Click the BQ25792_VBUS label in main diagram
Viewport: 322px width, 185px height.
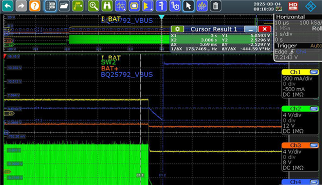click(x=127, y=75)
